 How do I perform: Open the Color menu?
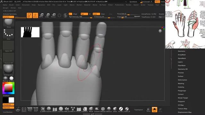click(x=18, y=5)
